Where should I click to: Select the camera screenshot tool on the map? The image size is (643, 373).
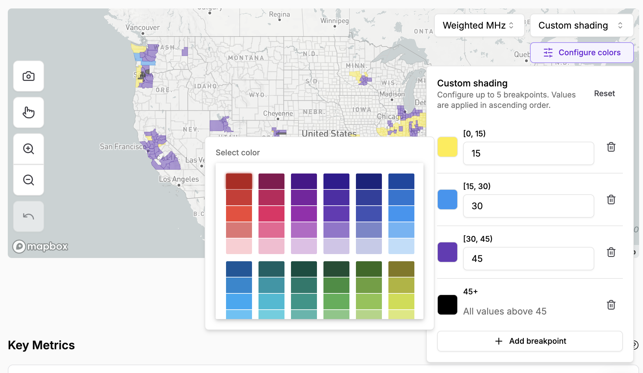point(29,76)
